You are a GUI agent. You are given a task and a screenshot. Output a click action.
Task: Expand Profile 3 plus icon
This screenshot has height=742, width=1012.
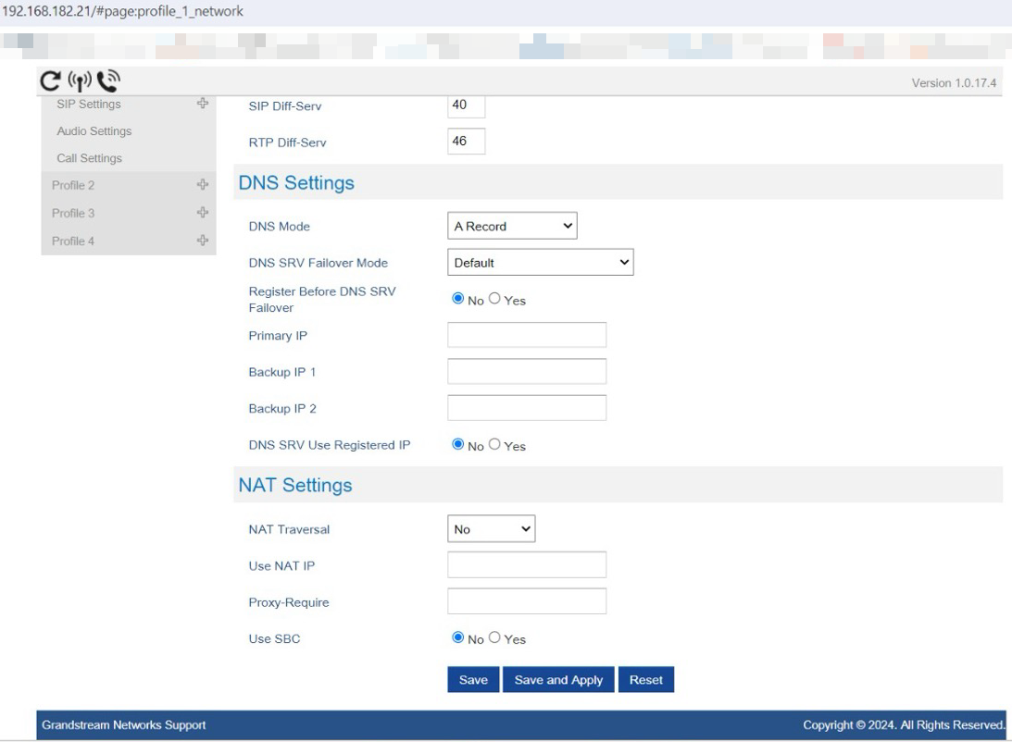[x=202, y=213]
